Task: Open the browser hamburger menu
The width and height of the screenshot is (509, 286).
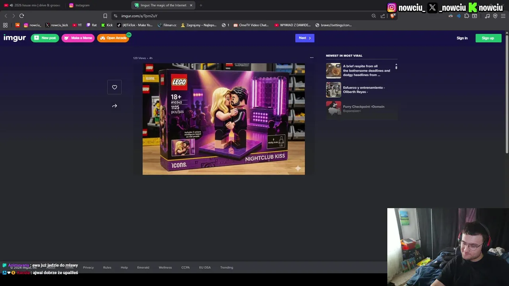Action: pyautogui.click(x=503, y=16)
